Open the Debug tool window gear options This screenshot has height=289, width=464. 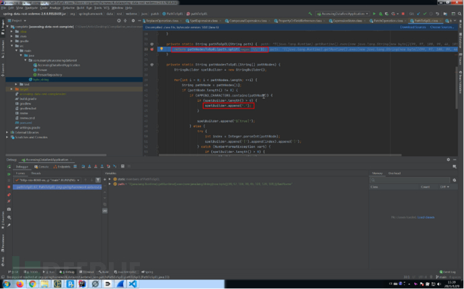[x=449, y=160]
